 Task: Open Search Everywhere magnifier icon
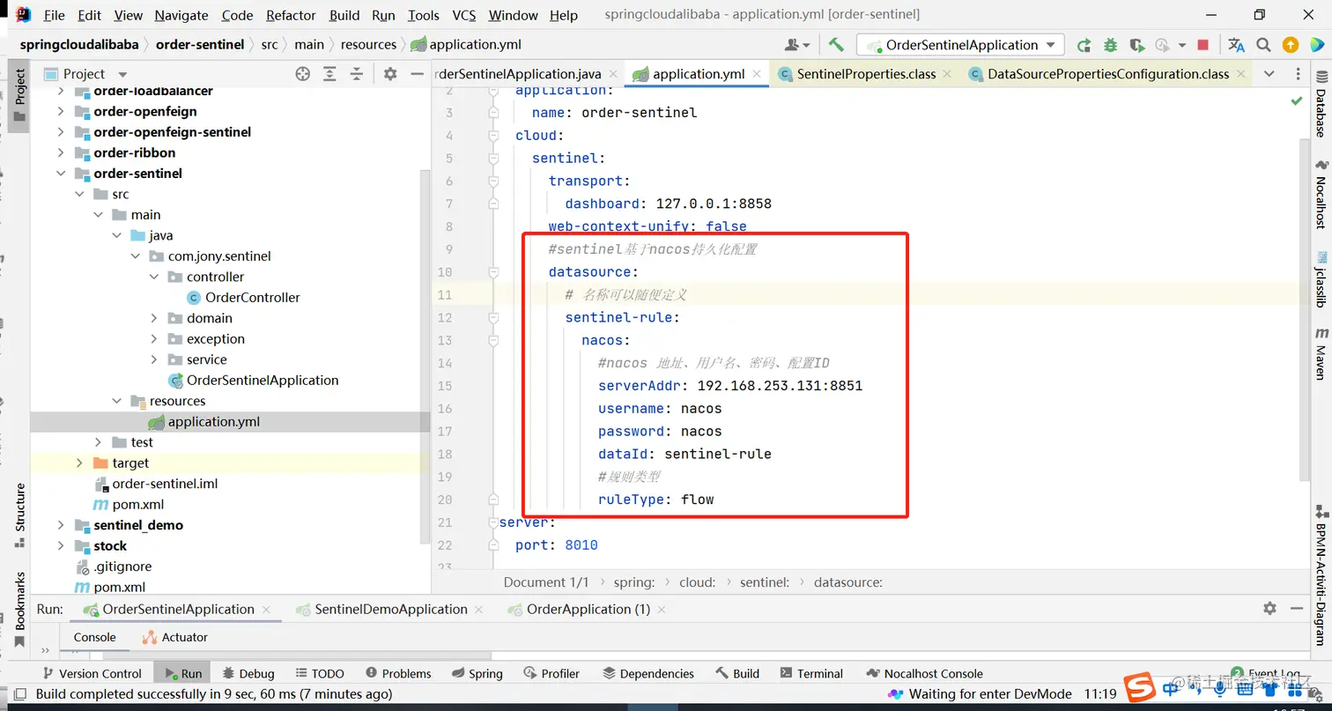click(1263, 45)
